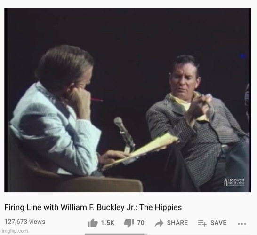Click the save-to-playlist plus icon
Screen dimensions: 257x235
(x=202, y=223)
